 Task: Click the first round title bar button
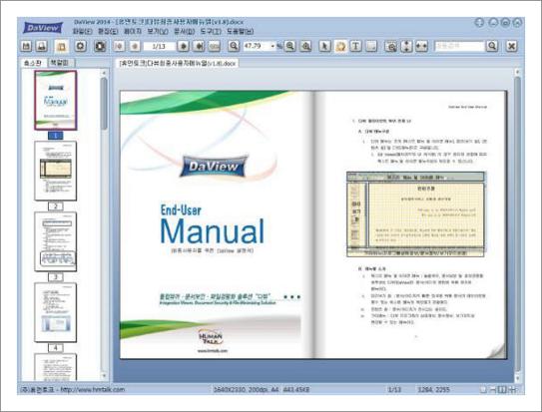point(479,23)
